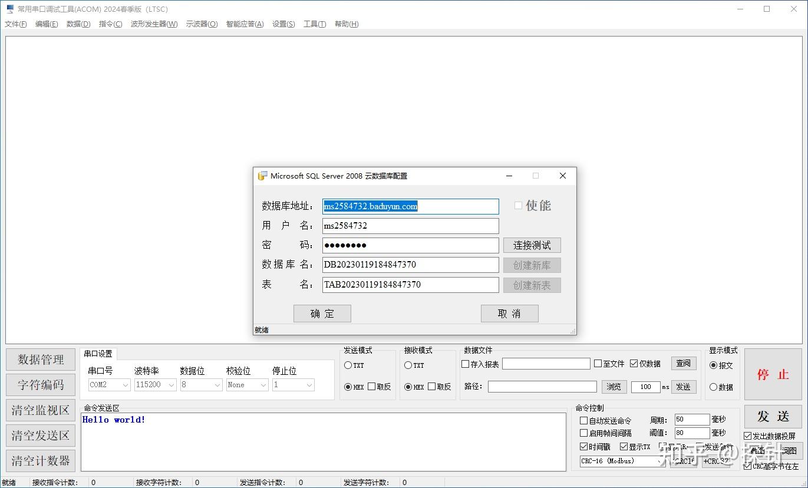Click the large 发送 button under 停止
The height and width of the screenshot is (488, 808).
pyautogui.click(x=773, y=416)
